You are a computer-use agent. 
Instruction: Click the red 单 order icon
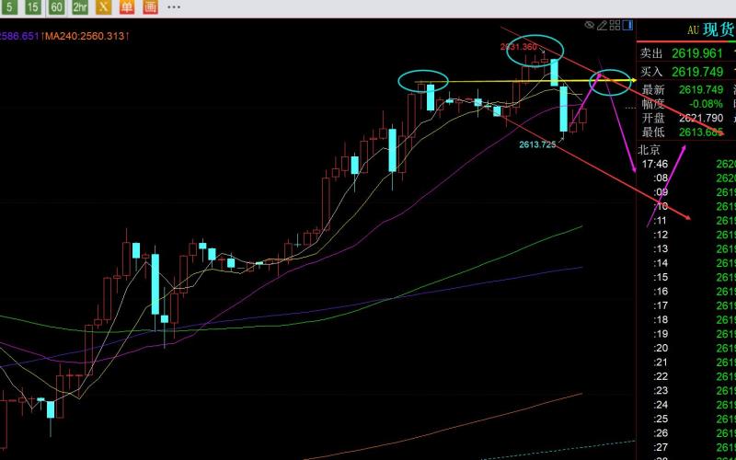(127, 7)
